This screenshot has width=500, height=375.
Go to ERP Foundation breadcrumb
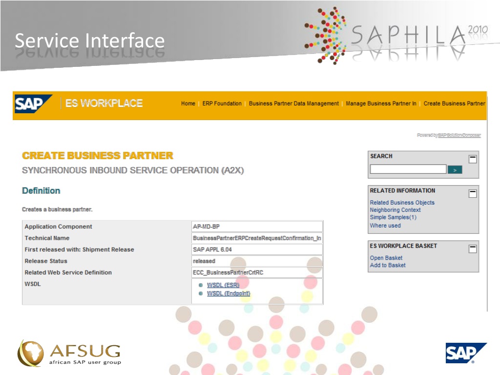click(222, 104)
